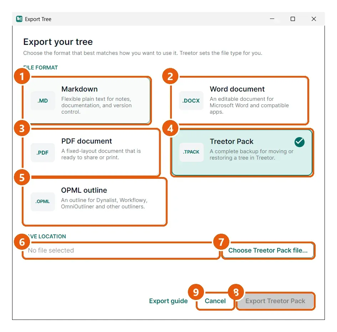This screenshot has width=337, height=332.
Task: Minimize the Export Tree window
Action: click(272, 19)
